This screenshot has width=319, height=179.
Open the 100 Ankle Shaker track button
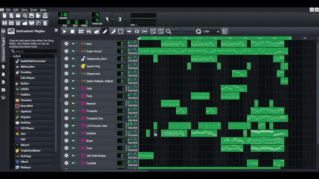[x=98, y=156]
